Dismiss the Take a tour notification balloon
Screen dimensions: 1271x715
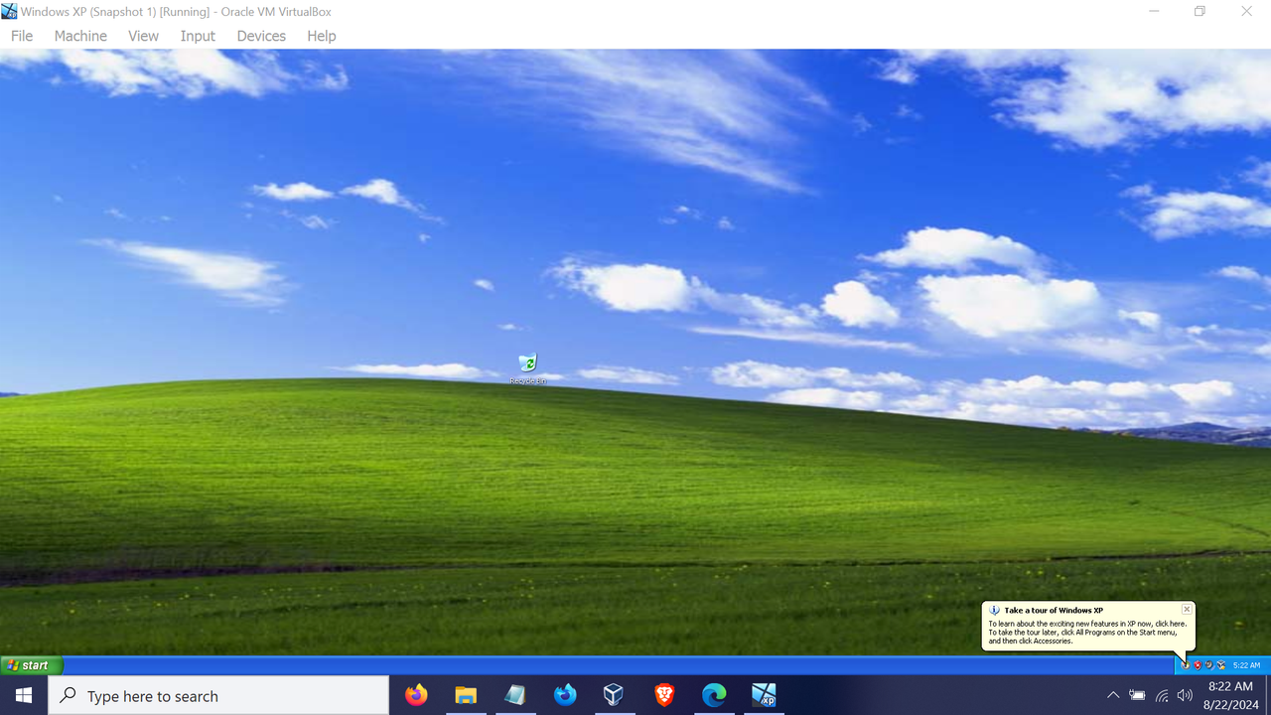point(1186,609)
